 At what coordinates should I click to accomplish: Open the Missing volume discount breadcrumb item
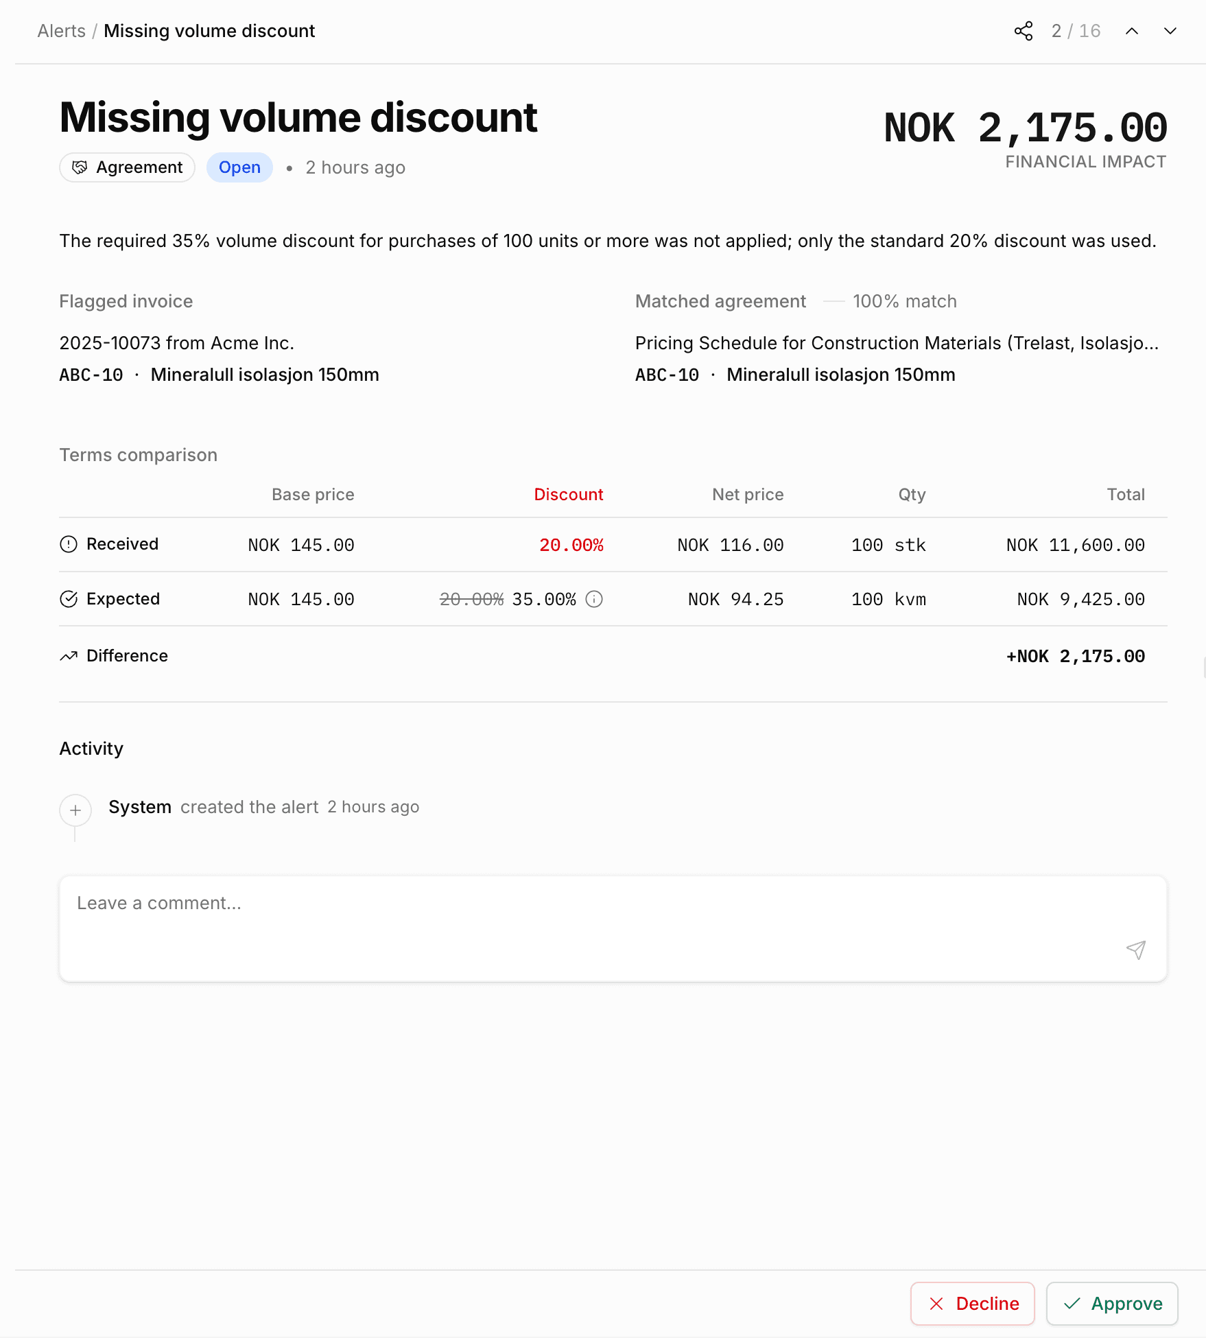(x=209, y=30)
